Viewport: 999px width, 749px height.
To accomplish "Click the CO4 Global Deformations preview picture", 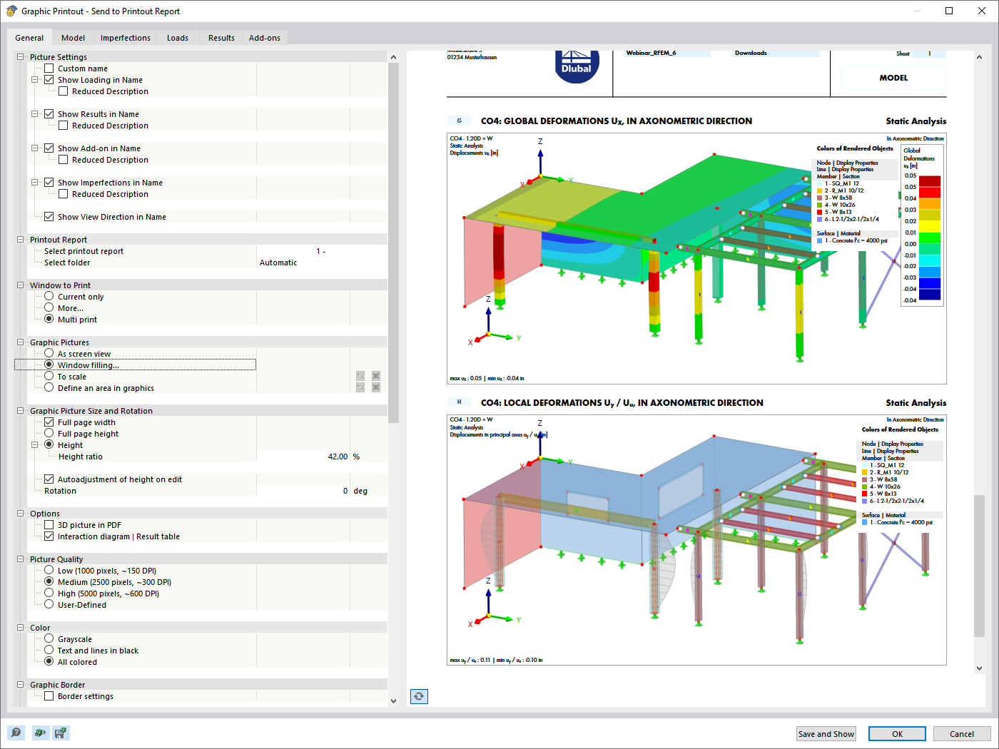I will 696,258.
